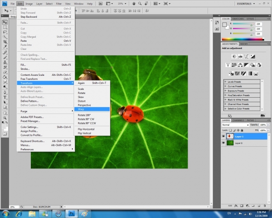Hide Layer 1 with its eye icon
272x218 pixels.
coord(223,136)
